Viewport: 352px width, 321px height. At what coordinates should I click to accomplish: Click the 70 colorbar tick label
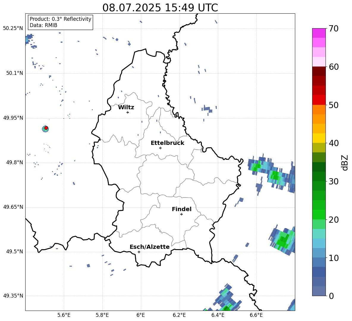(333, 29)
